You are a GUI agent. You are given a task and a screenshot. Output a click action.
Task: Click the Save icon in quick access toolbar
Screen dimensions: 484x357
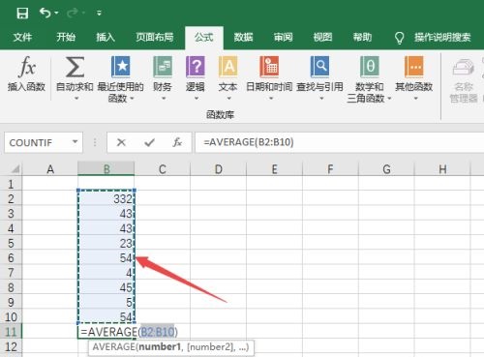(22, 14)
